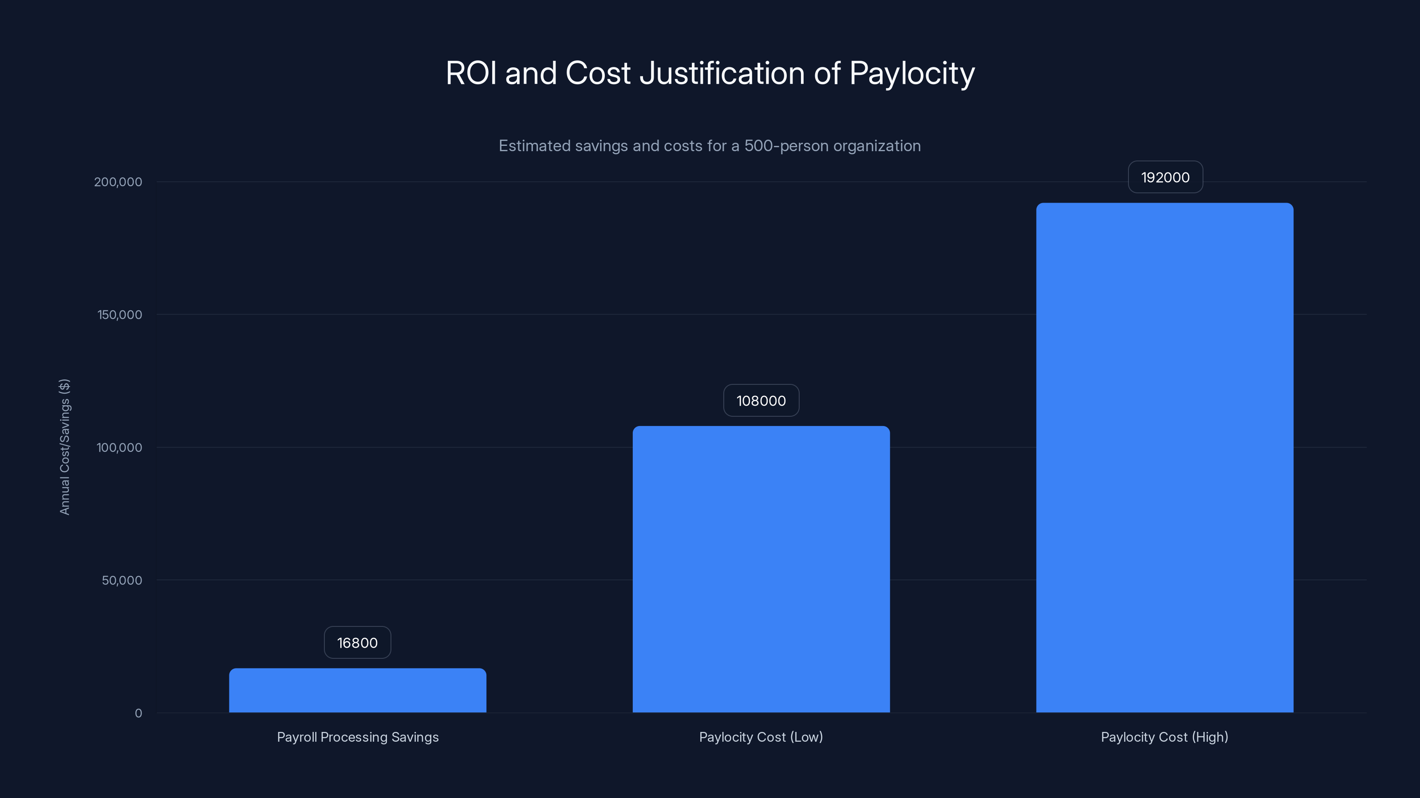1420x798 pixels.
Task: Click the 'Annual Cost/Savings ($)' axis title
Action: point(64,447)
